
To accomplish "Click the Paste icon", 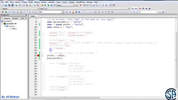I will click(x=30, y=5).
